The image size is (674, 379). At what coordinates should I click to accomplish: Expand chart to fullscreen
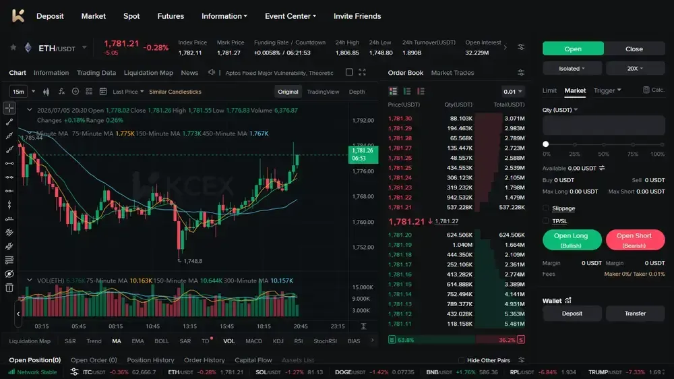click(363, 72)
